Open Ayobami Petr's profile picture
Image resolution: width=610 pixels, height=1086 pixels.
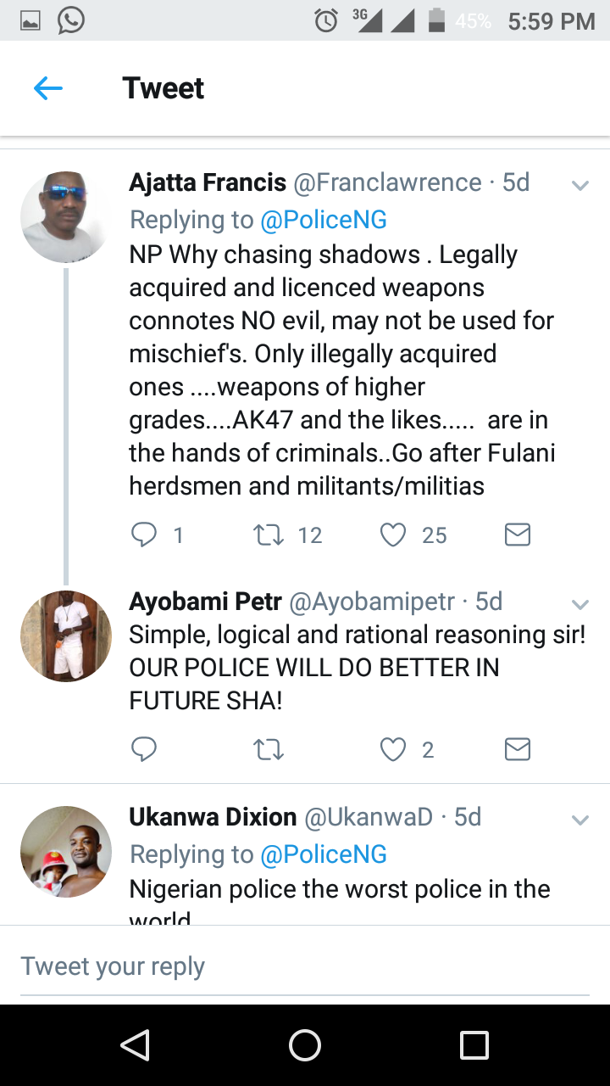tap(65, 636)
